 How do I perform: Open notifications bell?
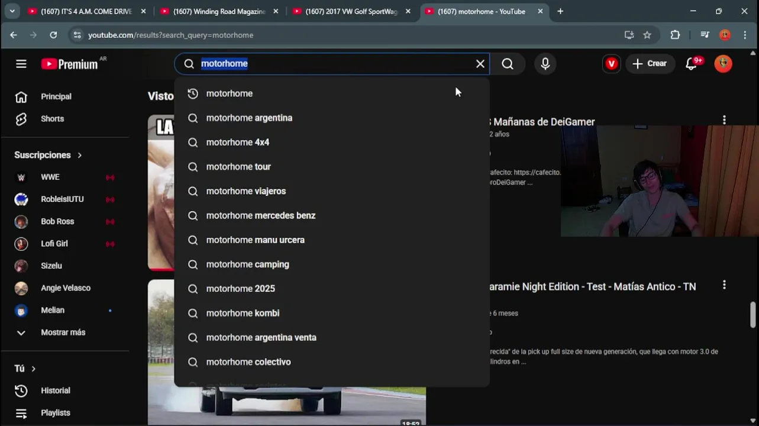pos(691,64)
